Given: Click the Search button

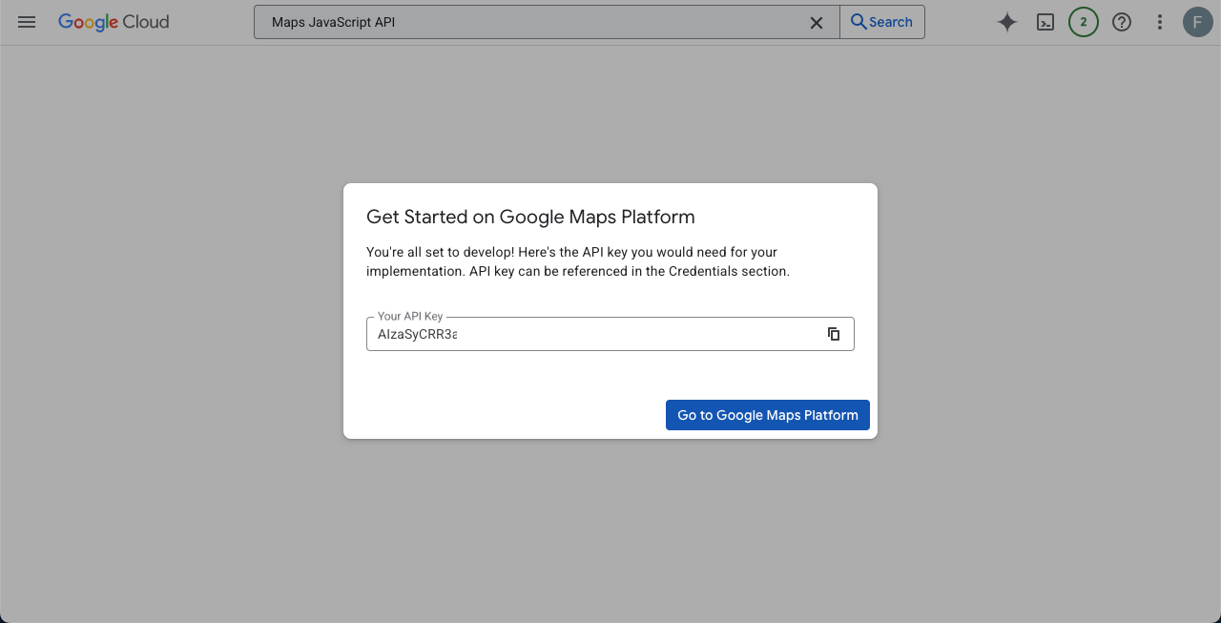Looking at the screenshot, I should tap(882, 22).
